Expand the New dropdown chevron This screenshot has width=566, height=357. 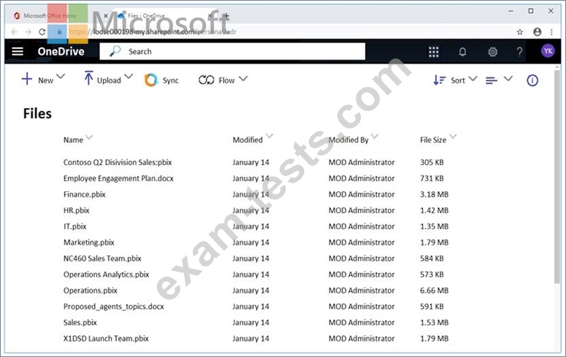(x=61, y=77)
